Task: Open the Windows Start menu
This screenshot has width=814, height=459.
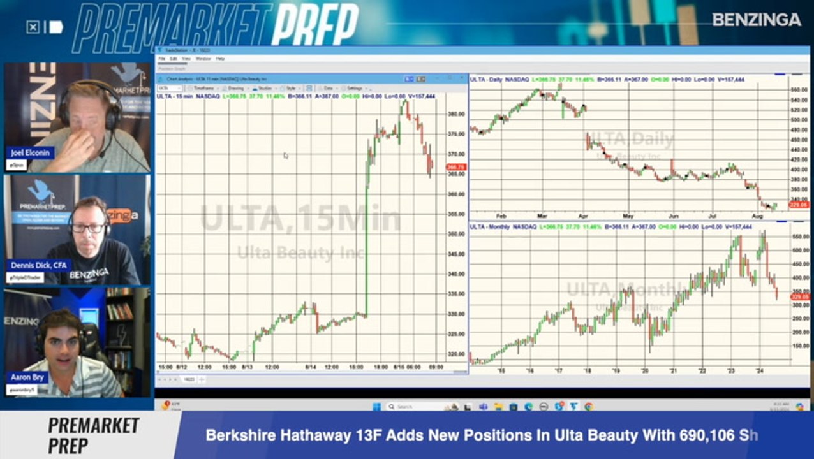Action: point(377,406)
